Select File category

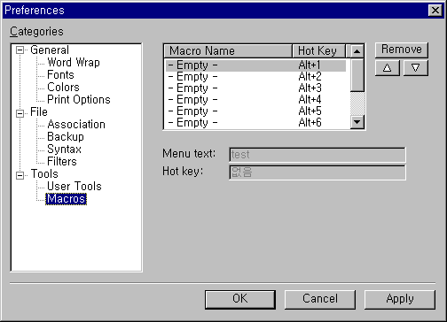click(x=39, y=111)
